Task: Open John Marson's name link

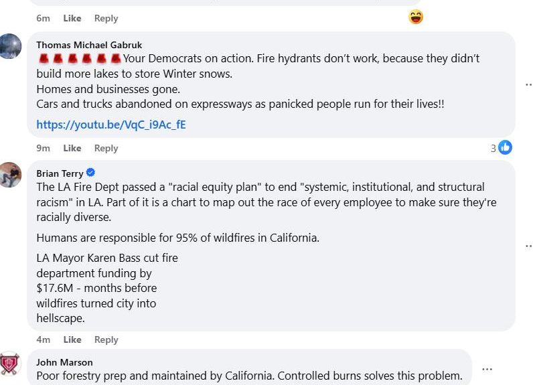Action: 64,362
